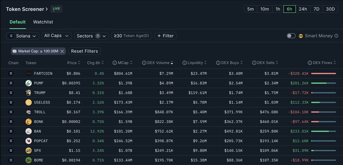Click Solana chain icon in TROLL row
Viewport: 343px width, 165px height.
point(11,112)
